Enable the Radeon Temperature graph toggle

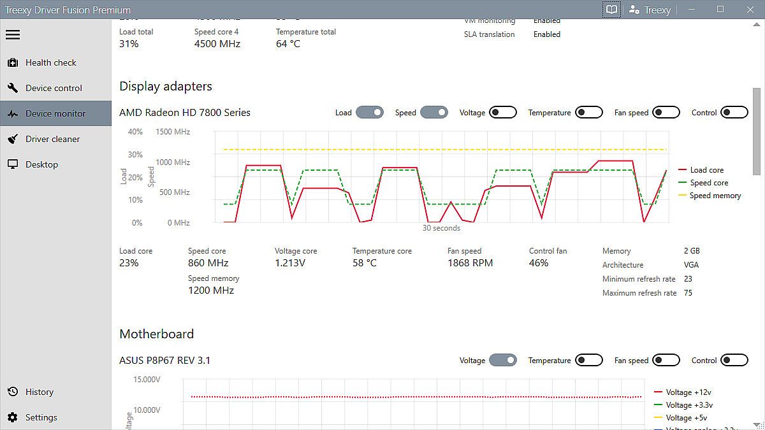[589, 113]
